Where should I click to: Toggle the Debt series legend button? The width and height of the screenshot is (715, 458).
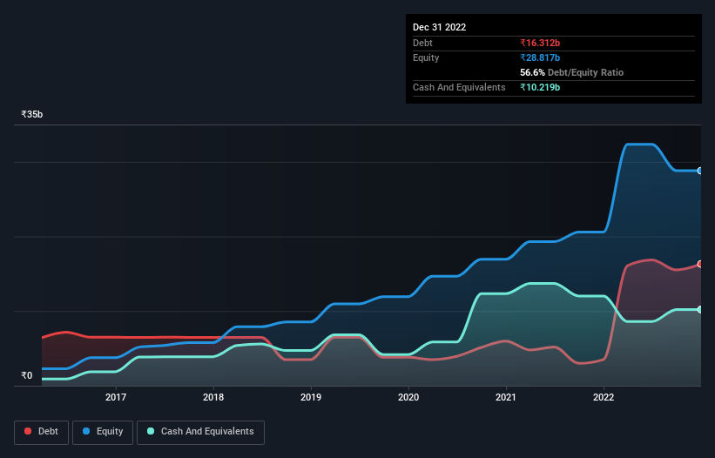pos(41,432)
